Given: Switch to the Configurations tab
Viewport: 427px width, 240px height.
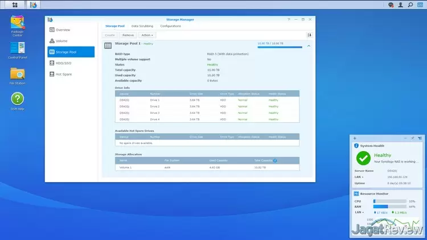Looking at the screenshot, I should (170, 26).
